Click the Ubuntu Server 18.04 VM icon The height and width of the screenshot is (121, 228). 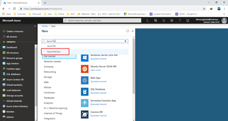tap(85, 69)
